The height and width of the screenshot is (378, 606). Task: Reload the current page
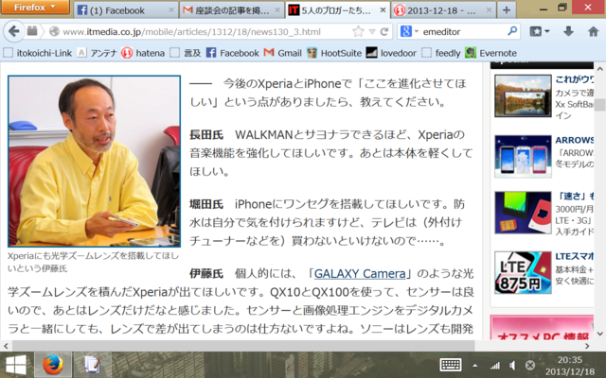[384, 31]
